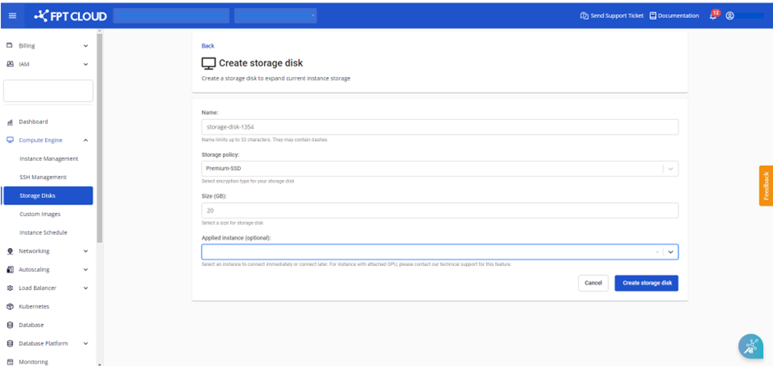Expand the Storage policy dropdown
The image size is (773, 372).
click(x=671, y=168)
